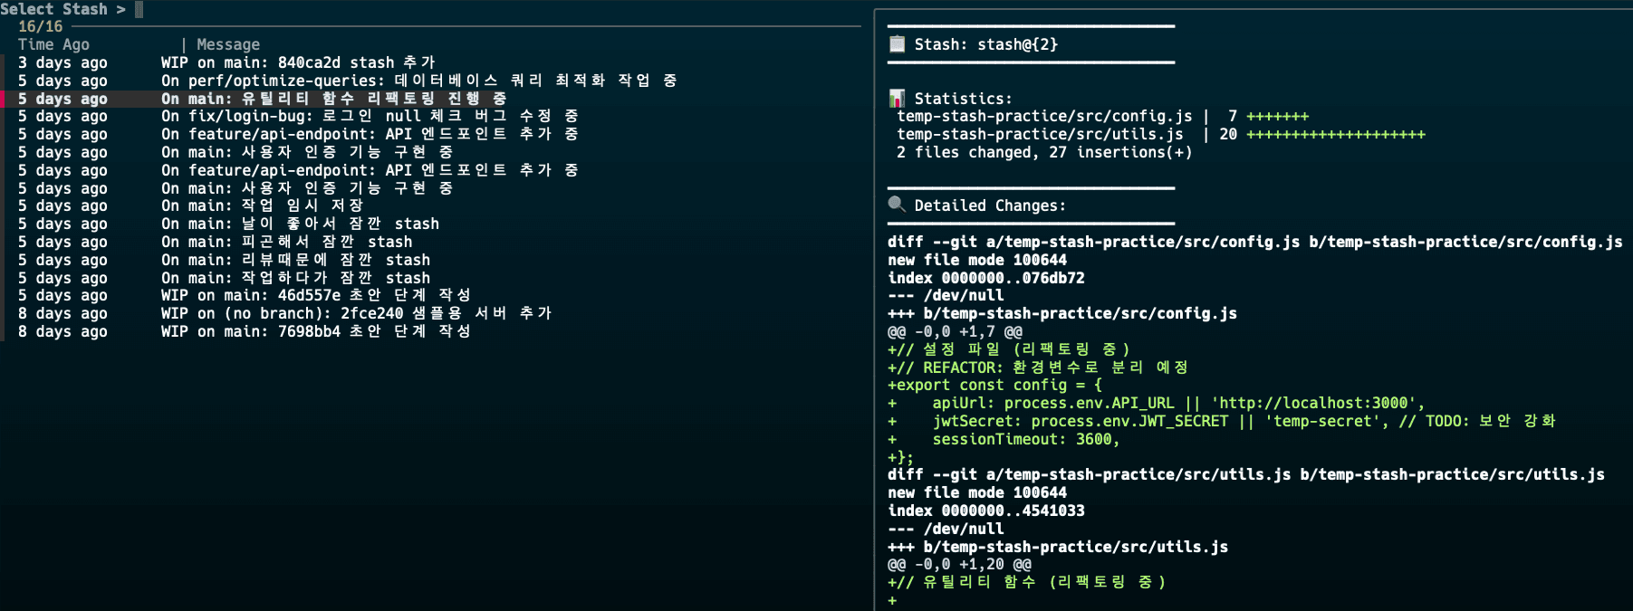Click the utils.js line in Statistics
The image size is (1633, 611).
click(x=1040, y=134)
